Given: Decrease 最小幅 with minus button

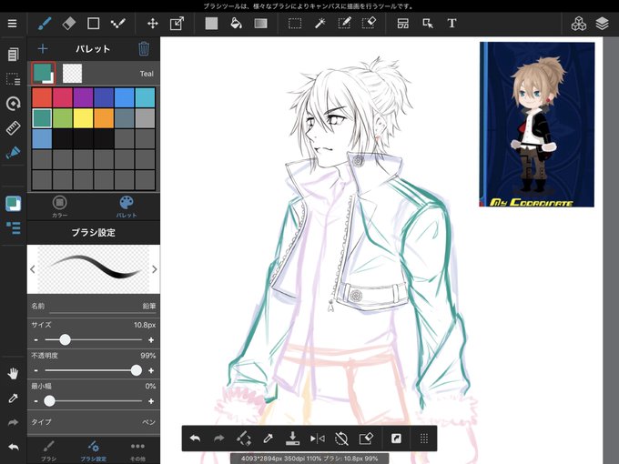Looking at the screenshot, I should point(36,401).
